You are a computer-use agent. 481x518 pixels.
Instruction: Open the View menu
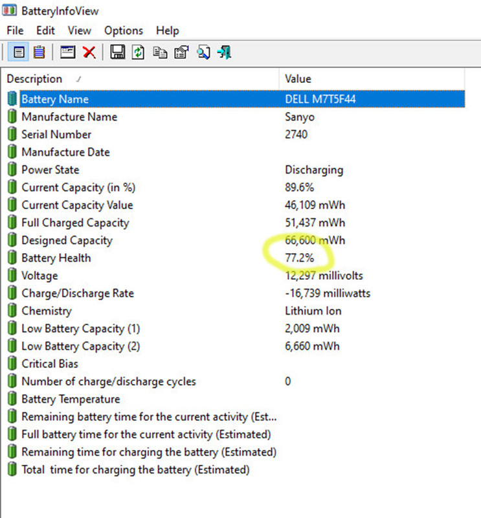coord(79,30)
